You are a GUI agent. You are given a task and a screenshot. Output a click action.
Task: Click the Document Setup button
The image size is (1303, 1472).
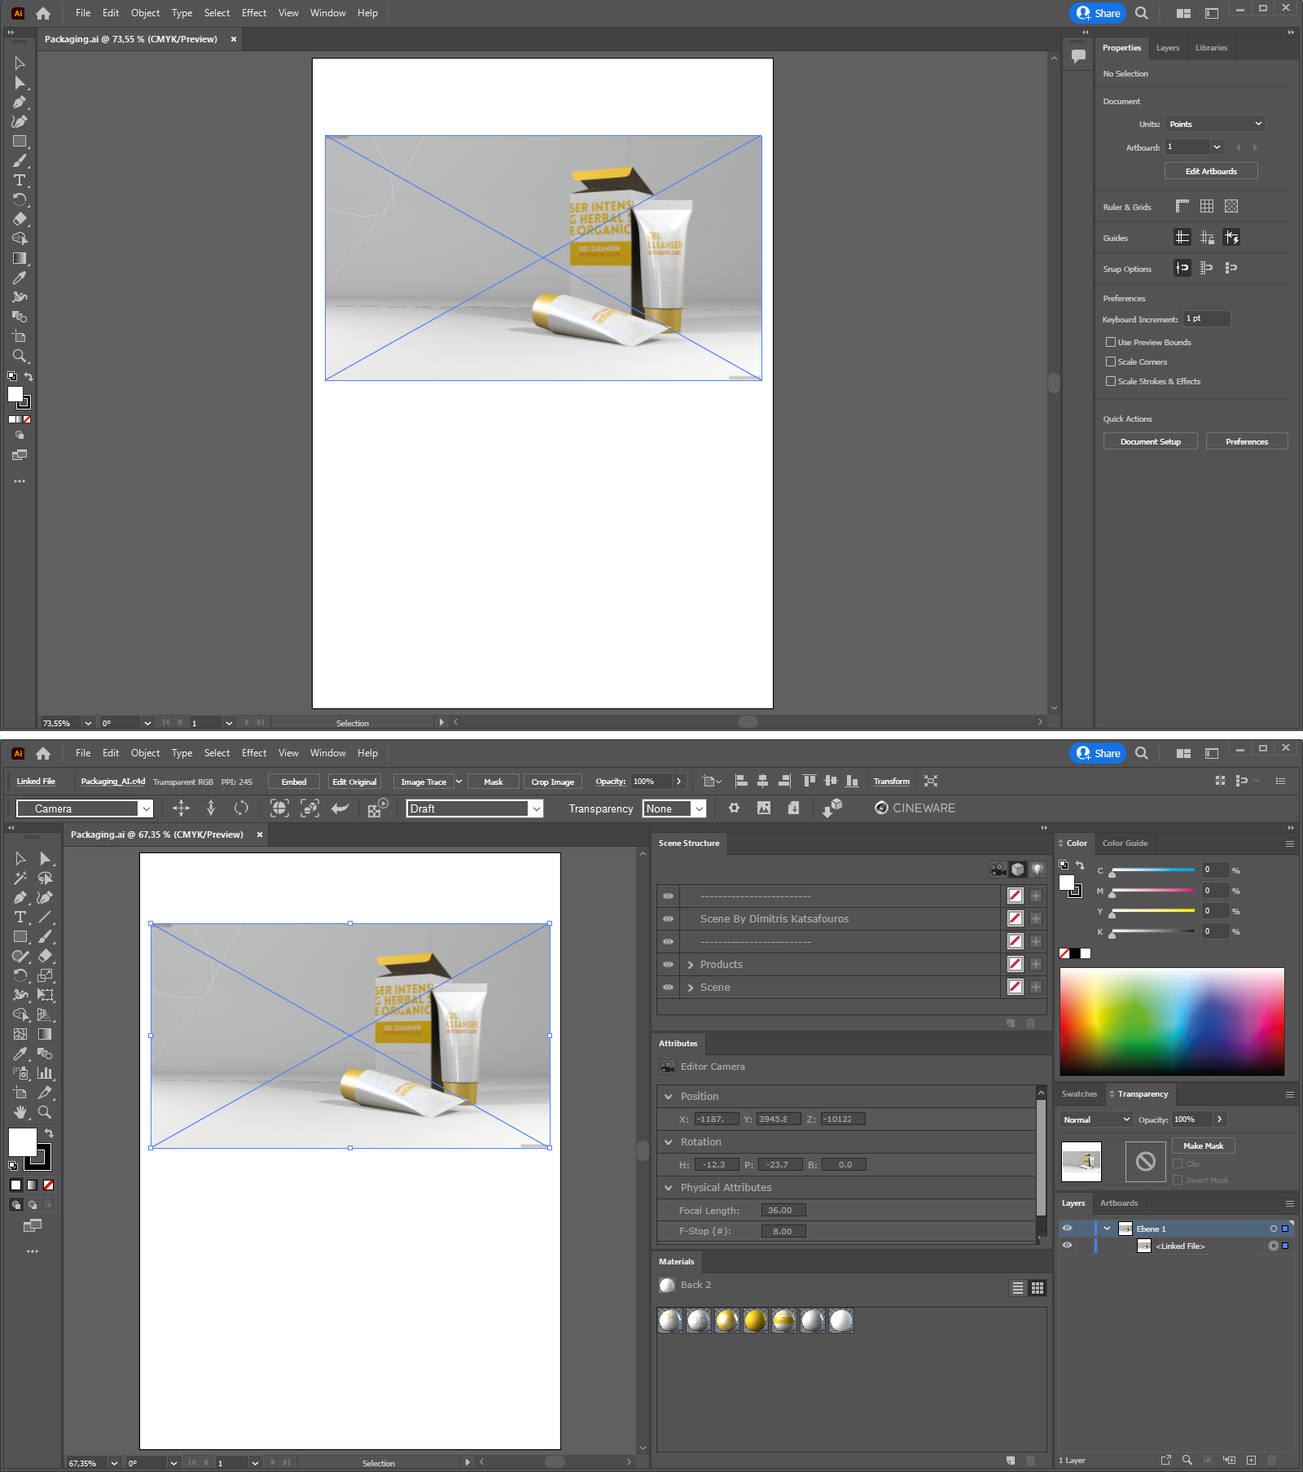pyautogui.click(x=1150, y=441)
